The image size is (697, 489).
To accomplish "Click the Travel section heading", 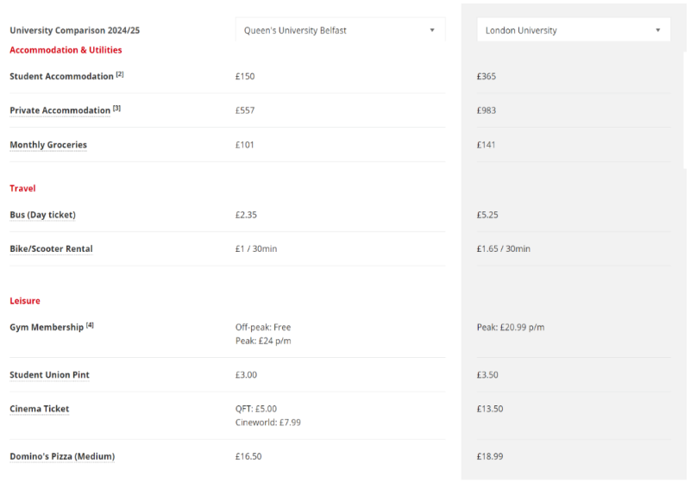I will coord(22,188).
